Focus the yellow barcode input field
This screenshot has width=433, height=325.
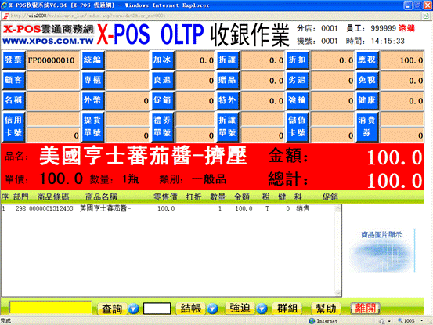(x=51, y=308)
